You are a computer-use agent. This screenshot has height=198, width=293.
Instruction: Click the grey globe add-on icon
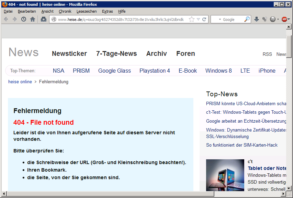273,19
